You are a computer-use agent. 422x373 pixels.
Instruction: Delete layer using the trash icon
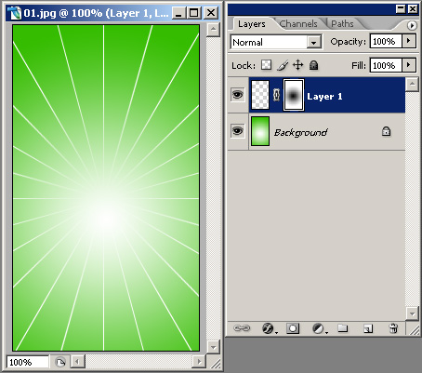click(393, 328)
